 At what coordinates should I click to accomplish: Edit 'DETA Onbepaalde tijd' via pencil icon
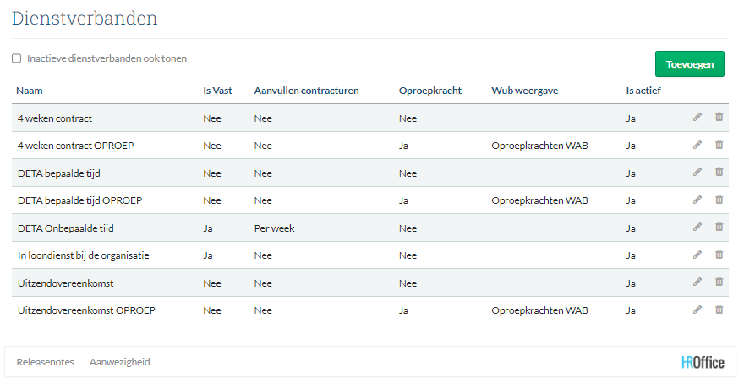click(x=697, y=228)
